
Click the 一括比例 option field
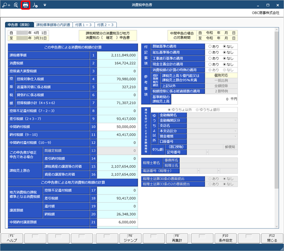(x=221, y=80)
